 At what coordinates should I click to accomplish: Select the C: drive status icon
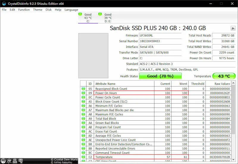tap(80, 14)
